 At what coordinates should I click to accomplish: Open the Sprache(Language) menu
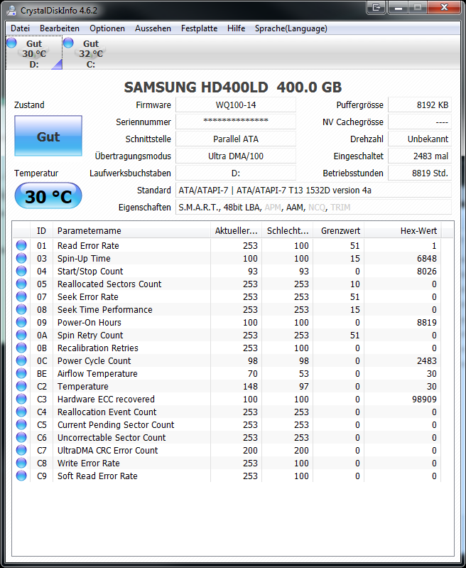coord(291,28)
